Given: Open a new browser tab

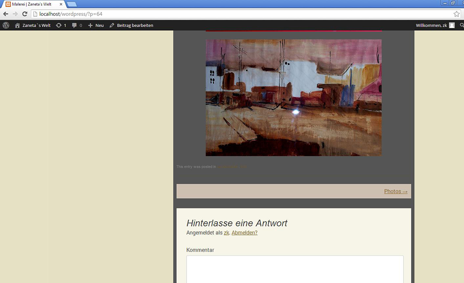Looking at the screenshot, I should [72, 4].
